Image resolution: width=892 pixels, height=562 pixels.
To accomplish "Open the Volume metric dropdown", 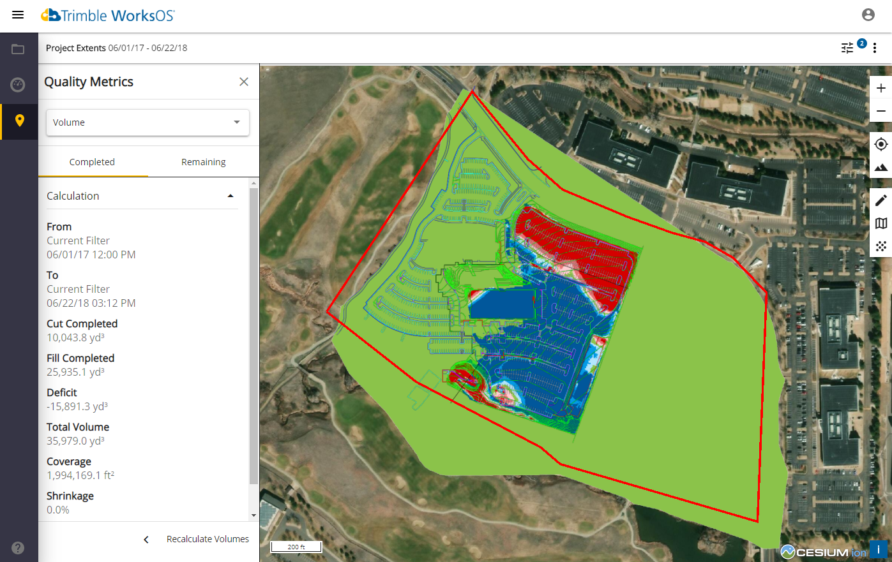I will tap(147, 122).
